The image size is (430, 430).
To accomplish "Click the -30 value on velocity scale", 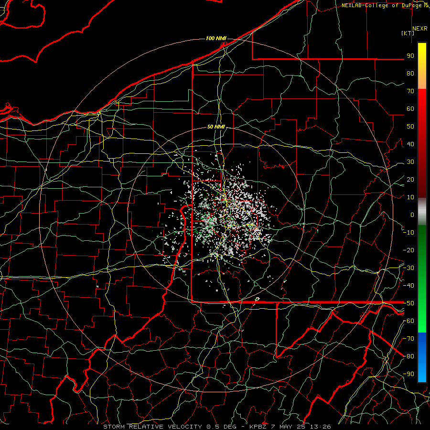I will (x=408, y=268).
